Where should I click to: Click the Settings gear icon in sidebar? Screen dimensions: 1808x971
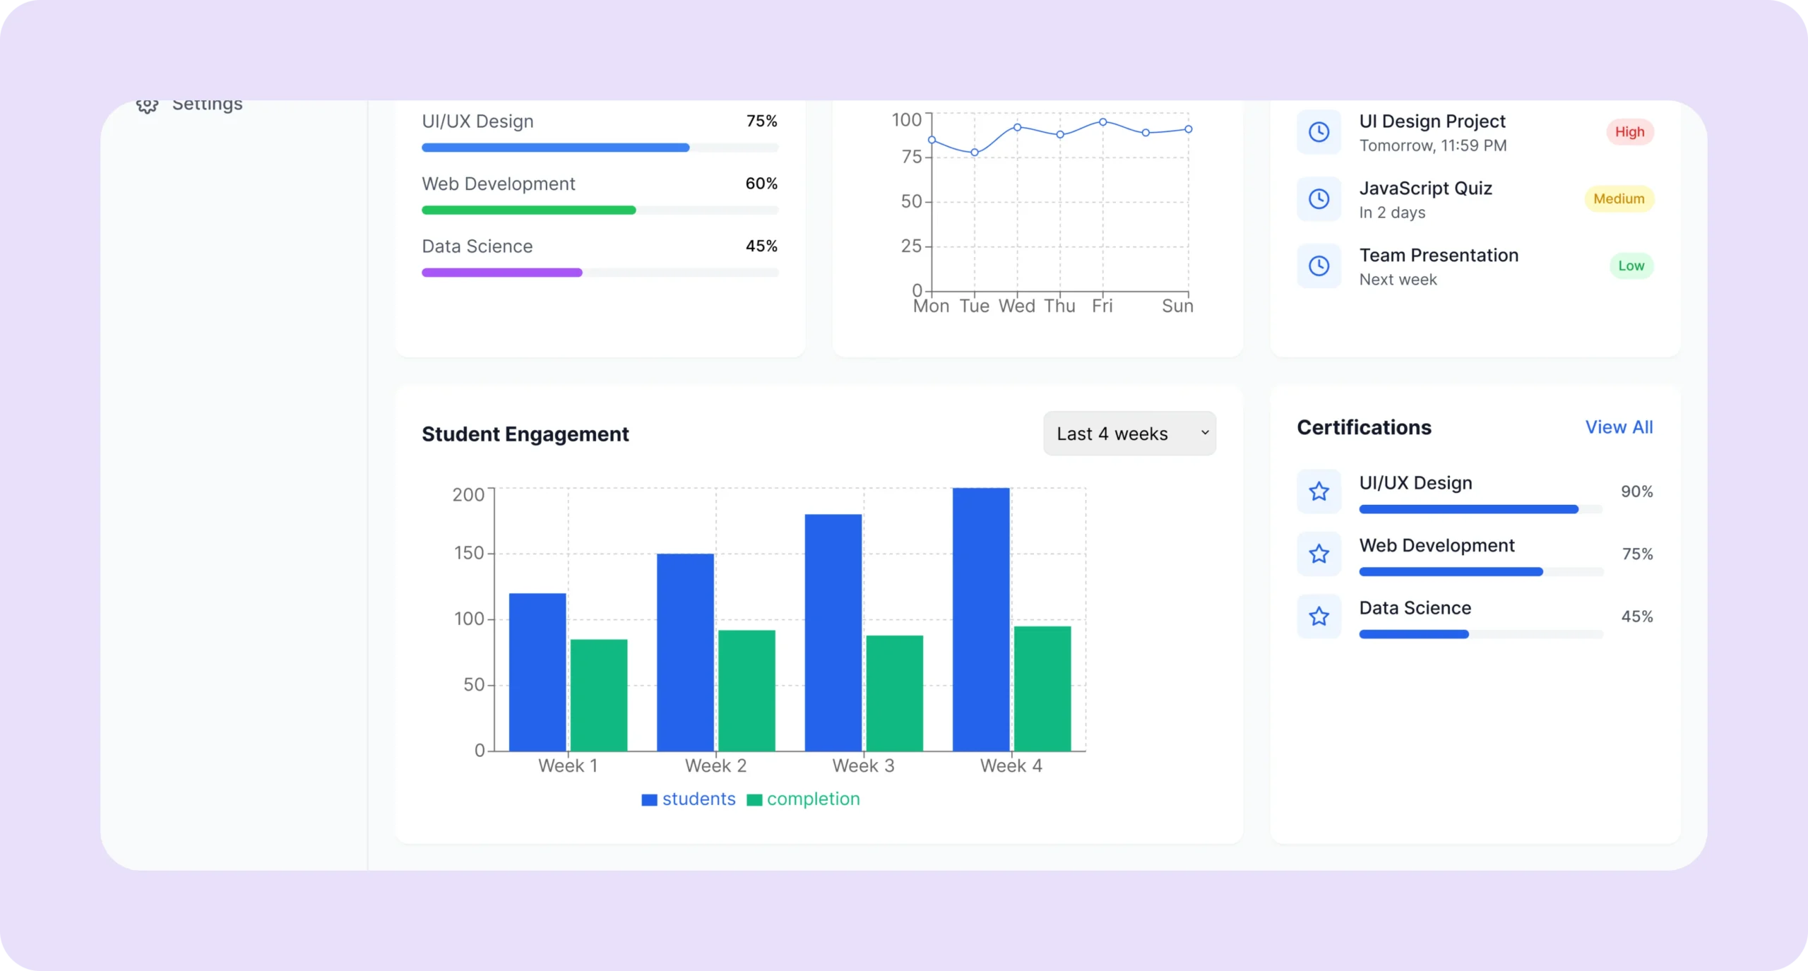pos(147,106)
